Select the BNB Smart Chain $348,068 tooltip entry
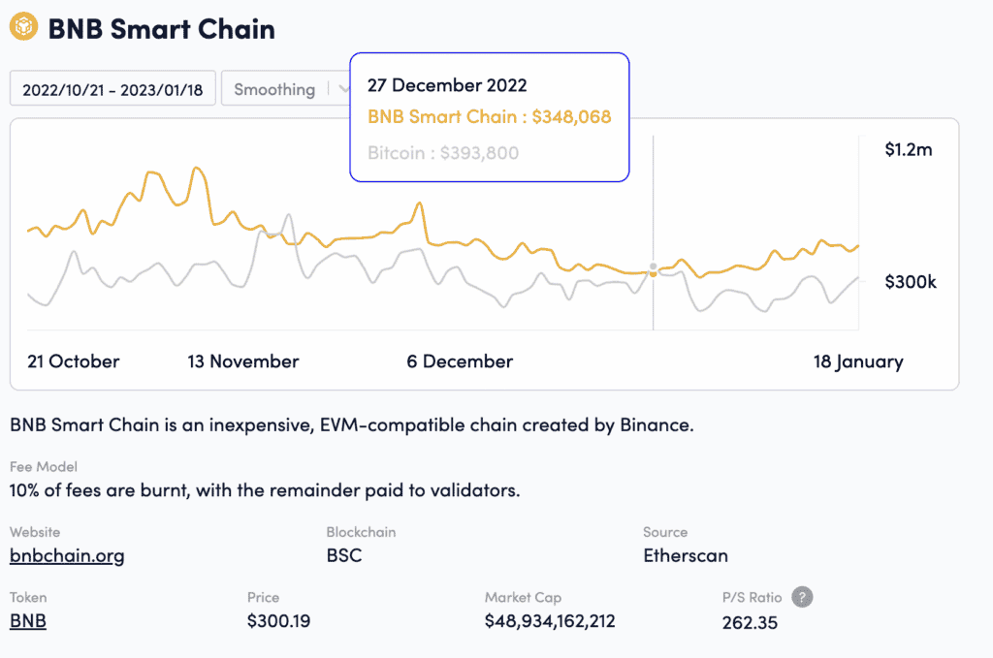The height and width of the screenshot is (658, 993). (x=489, y=117)
